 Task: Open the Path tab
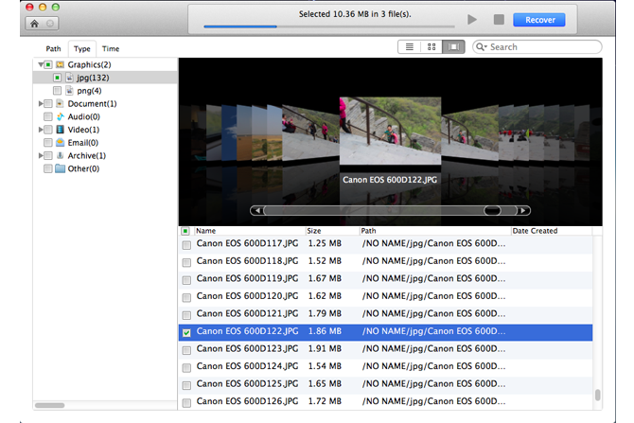(x=53, y=48)
